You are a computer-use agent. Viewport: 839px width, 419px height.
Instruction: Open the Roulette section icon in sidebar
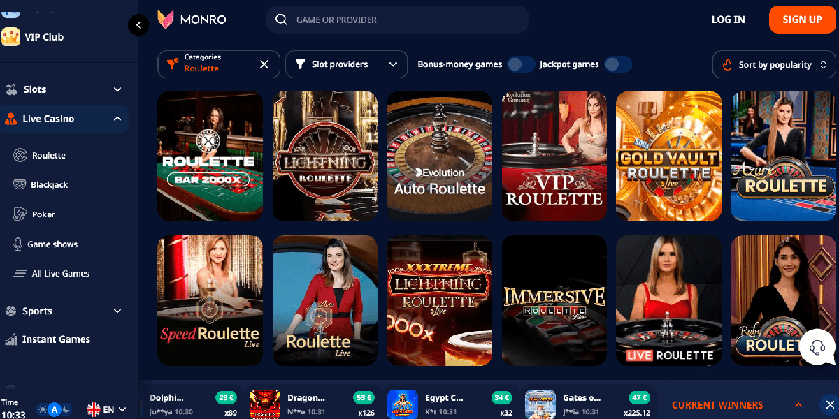click(x=20, y=155)
